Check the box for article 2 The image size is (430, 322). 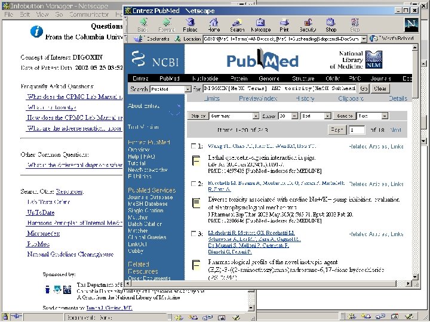pos(193,184)
